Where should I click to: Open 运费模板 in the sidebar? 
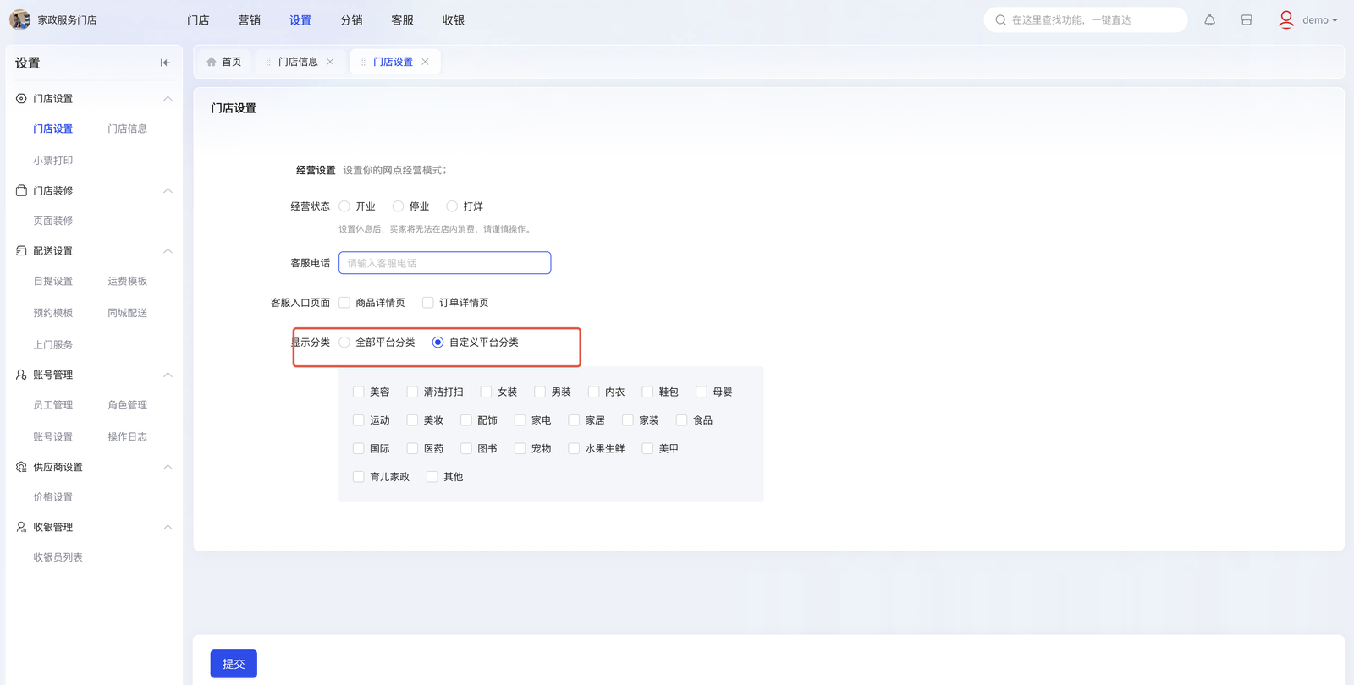point(127,282)
